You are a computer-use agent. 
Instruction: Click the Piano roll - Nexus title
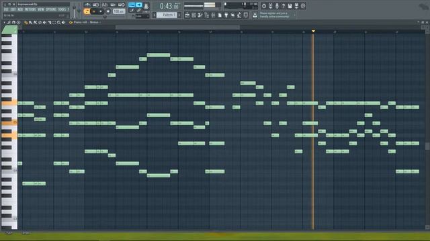86,22
